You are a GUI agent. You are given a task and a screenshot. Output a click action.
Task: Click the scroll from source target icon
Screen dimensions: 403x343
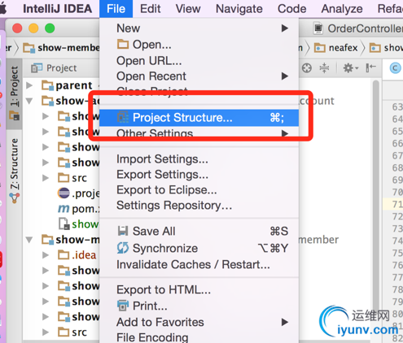click(307, 68)
